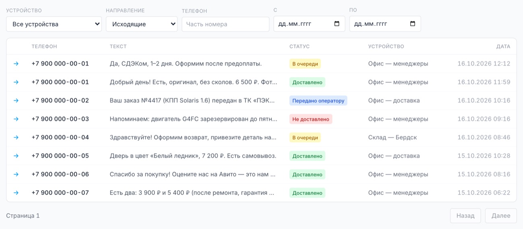
Task: Click the message Здравствуйте! Оформим возврат
Action: [x=193, y=138]
